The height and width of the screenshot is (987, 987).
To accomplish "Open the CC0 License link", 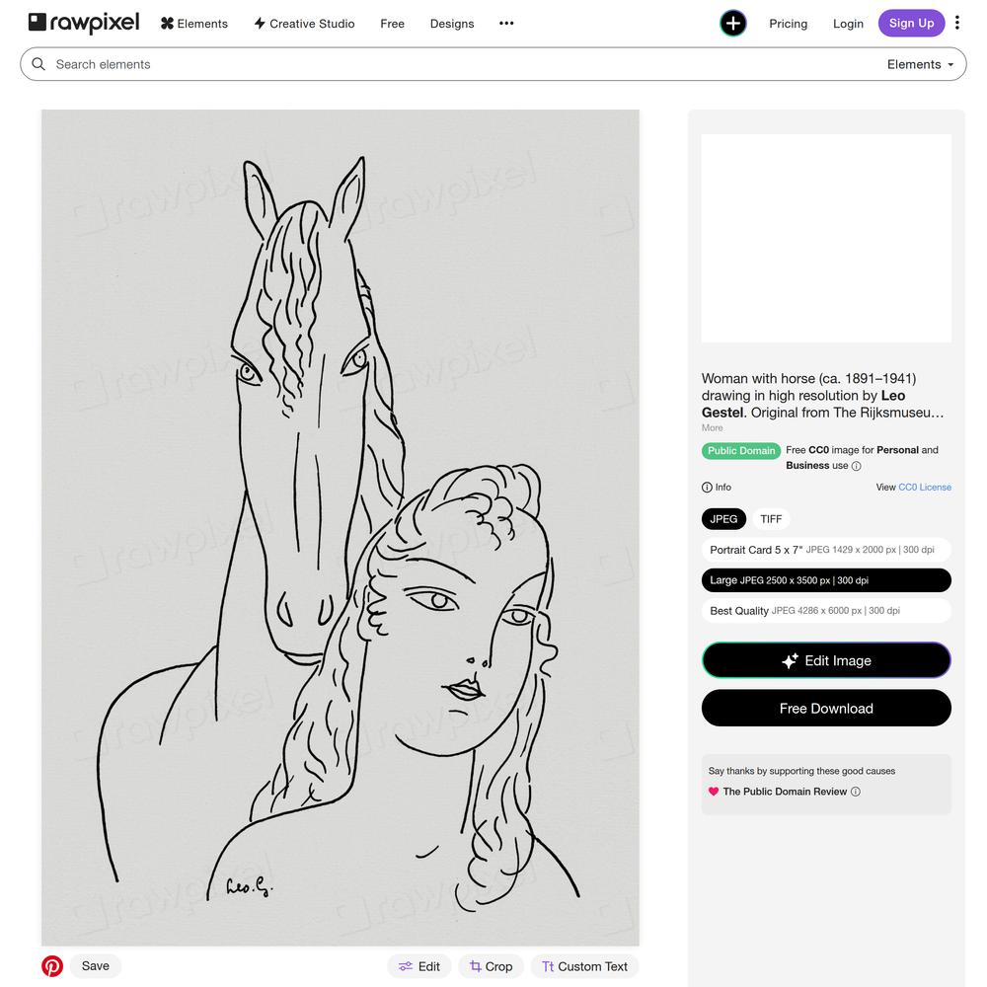I will (925, 488).
